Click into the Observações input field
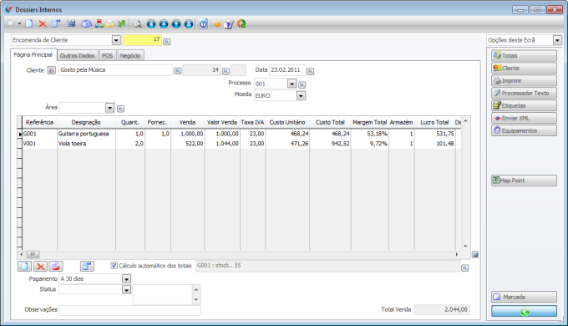This screenshot has height=326, width=568. click(x=129, y=310)
